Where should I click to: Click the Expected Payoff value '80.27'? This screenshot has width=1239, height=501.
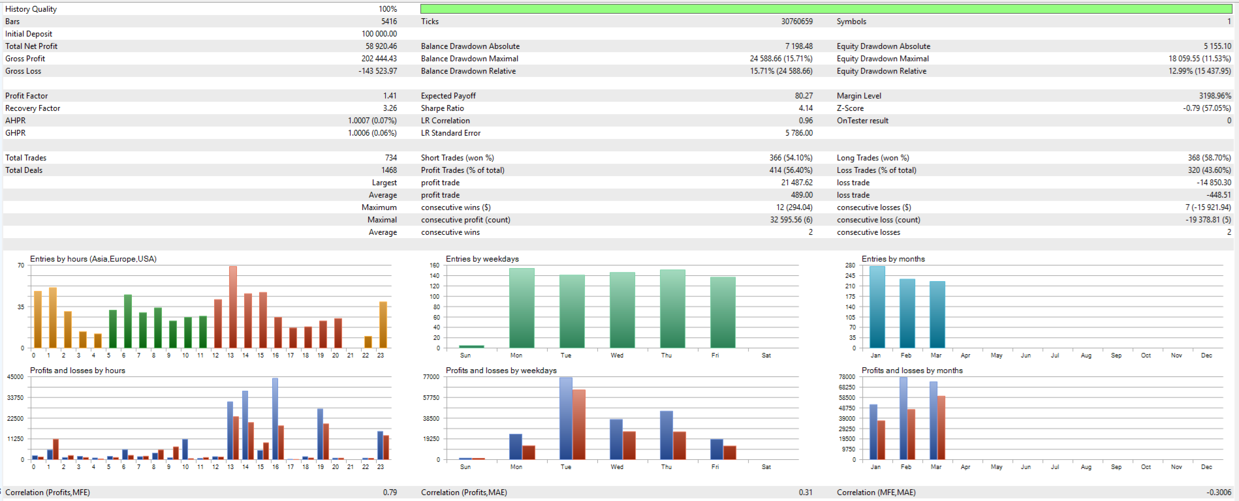[804, 96]
